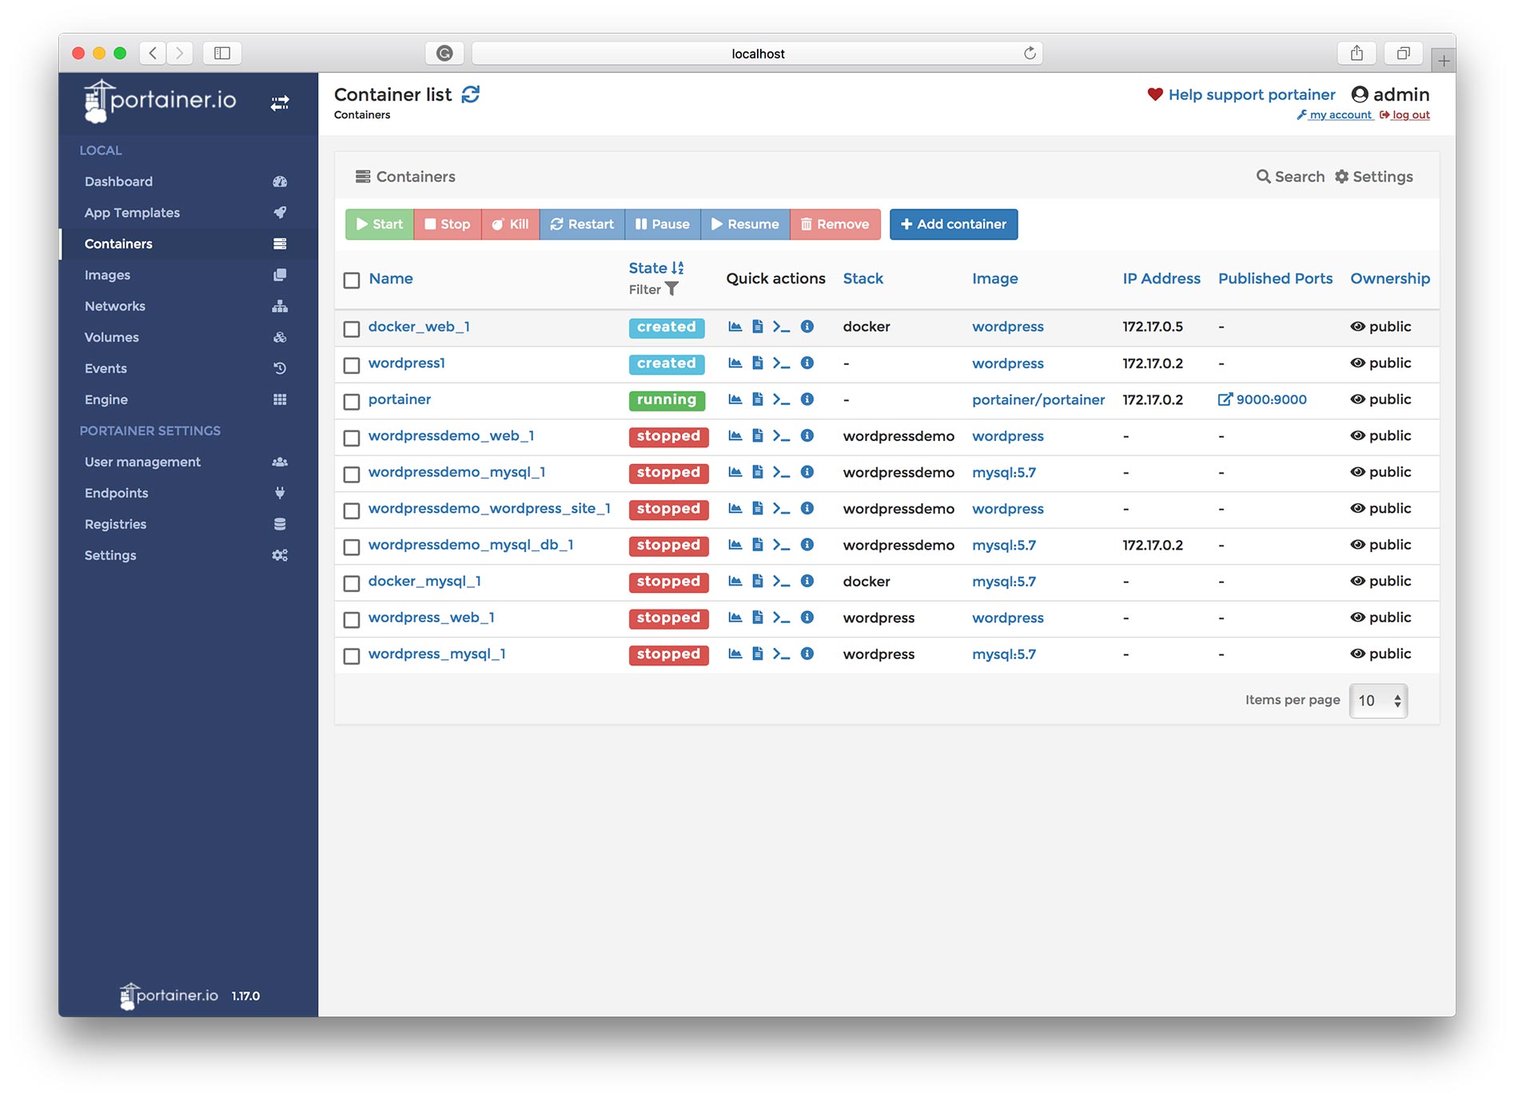The height and width of the screenshot is (1100, 1514).
Task: Click the wordpressdemo_wordpress_site_1 container name
Action: (489, 509)
